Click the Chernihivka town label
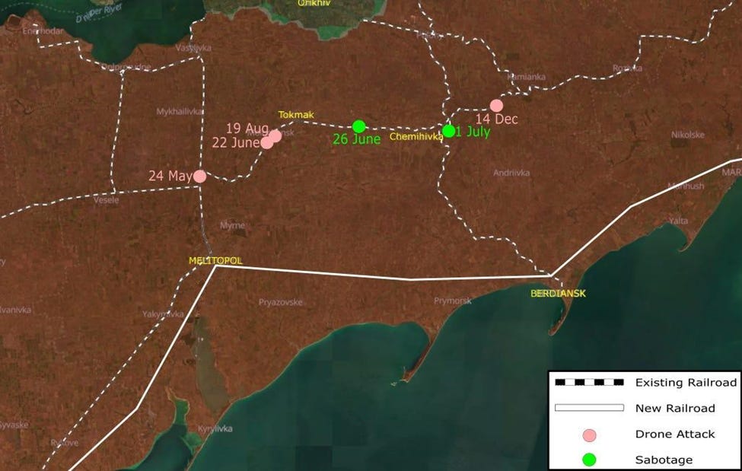742x471 pixels. (416, 136)
